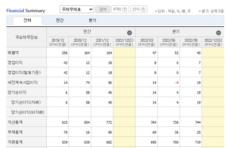
Task: Open the IFRS help button
Action: [x=120, y=9]
